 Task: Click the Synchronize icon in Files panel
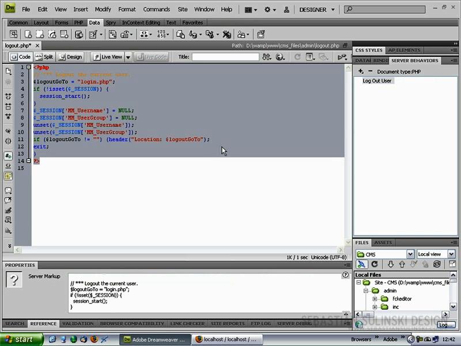(437, 264)
